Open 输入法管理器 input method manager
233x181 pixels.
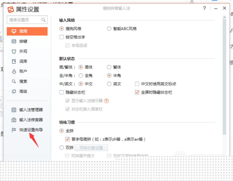31,110
